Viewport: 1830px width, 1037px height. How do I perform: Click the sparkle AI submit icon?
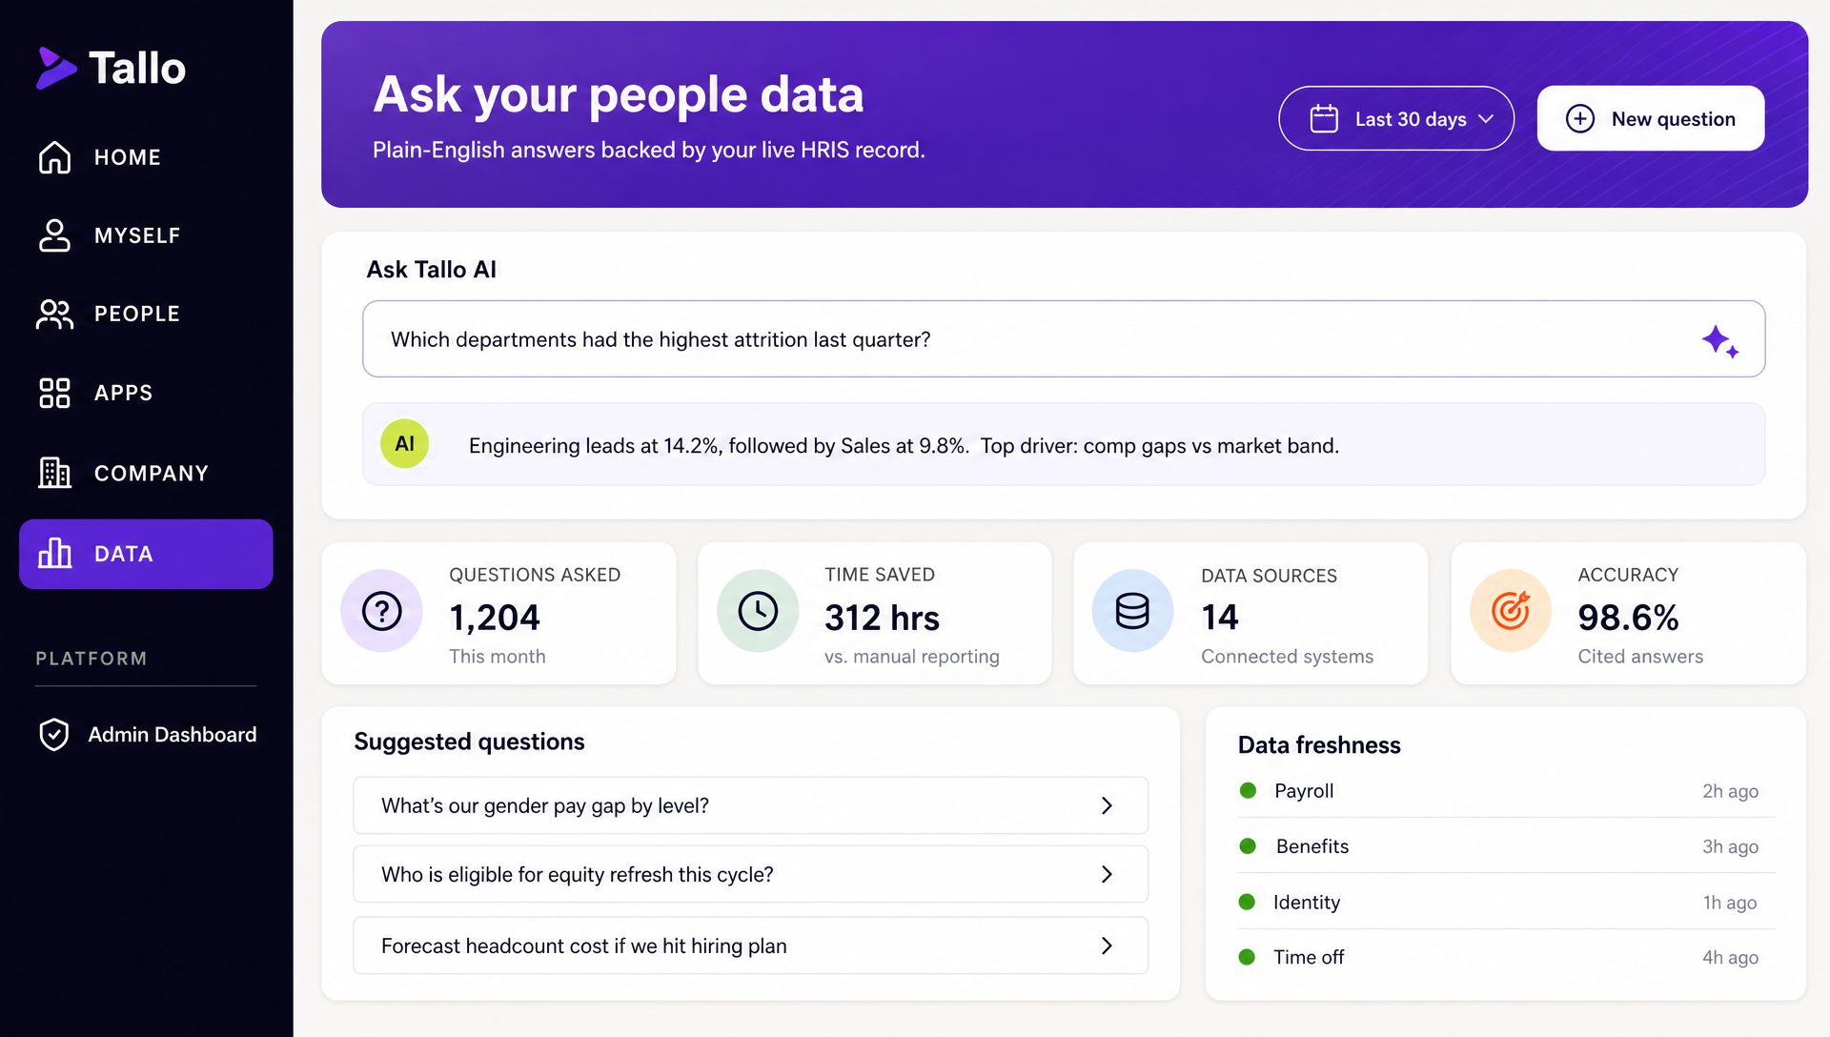(x=1720, y=340)
